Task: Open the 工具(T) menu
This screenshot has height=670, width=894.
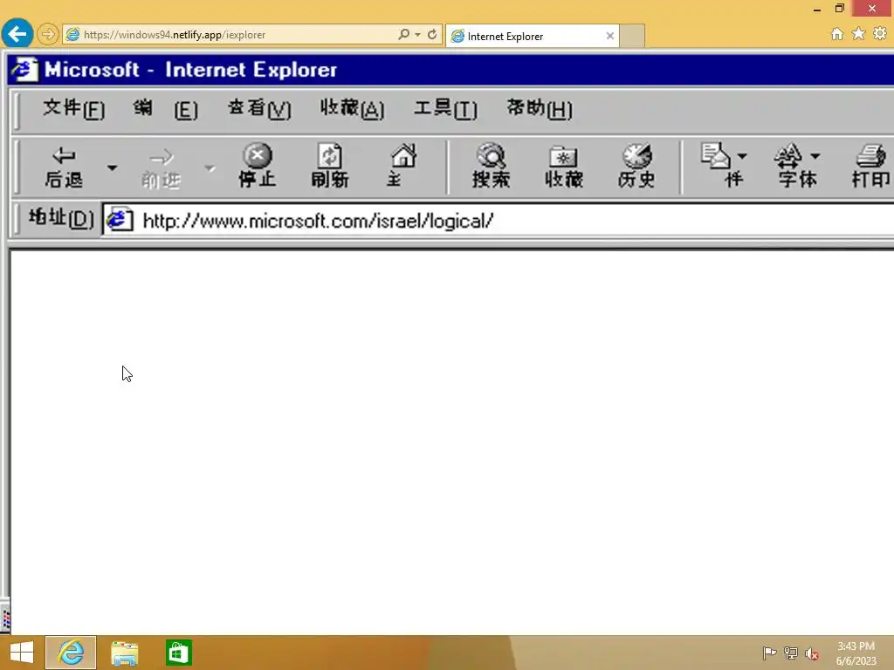Action: click(x=445, y=108)
